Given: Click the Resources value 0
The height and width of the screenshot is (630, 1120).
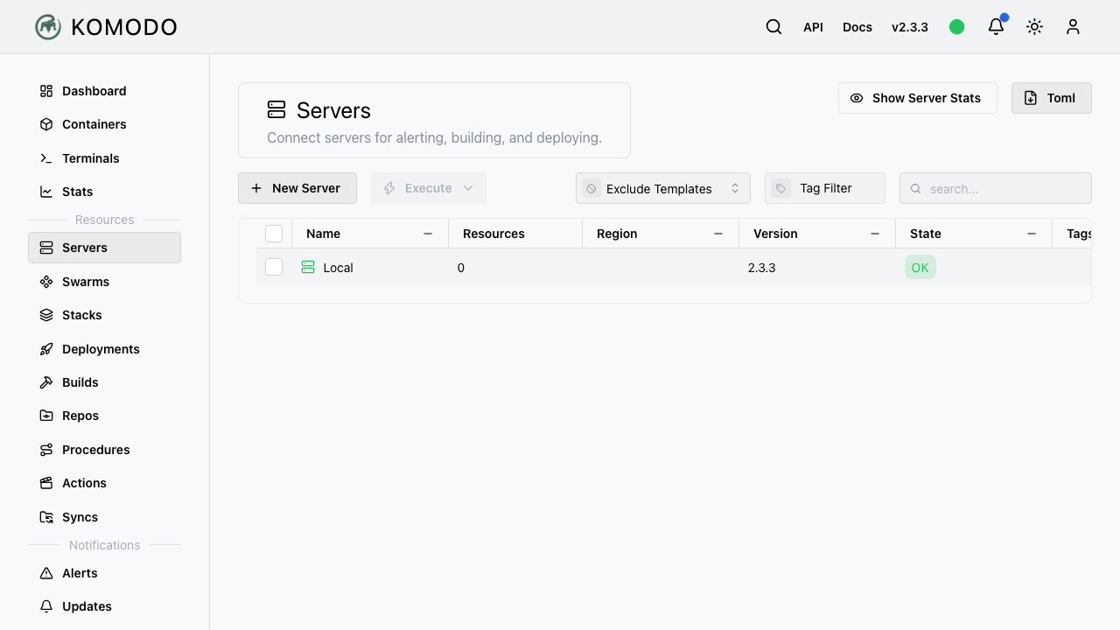Looking at the screenshot, I should 461,268.
